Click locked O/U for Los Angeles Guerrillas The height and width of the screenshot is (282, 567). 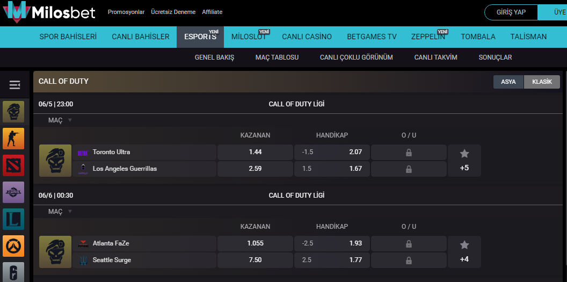tap(409, 169)
